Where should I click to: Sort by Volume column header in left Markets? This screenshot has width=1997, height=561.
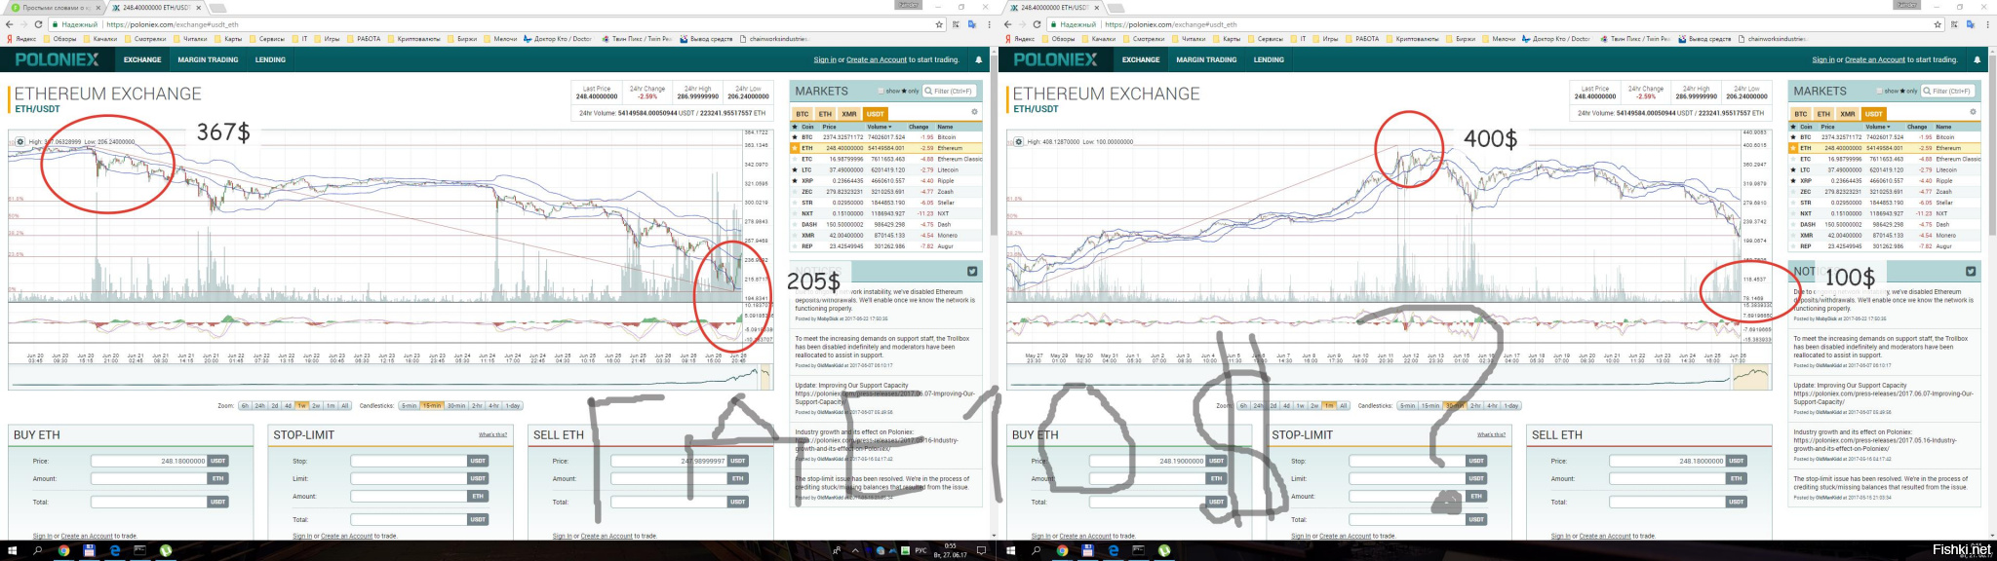point(878,127)
